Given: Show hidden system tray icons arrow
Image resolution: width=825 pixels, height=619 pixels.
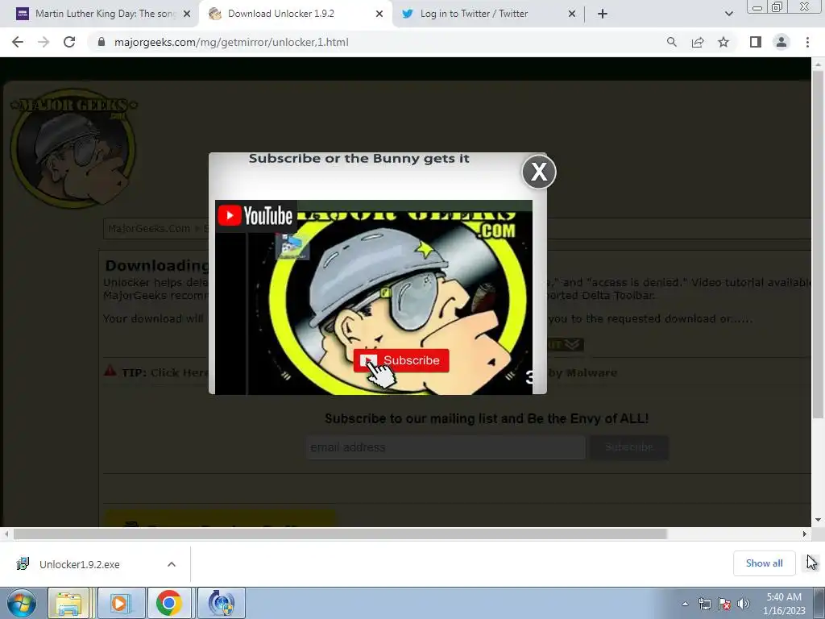Looking at the screenshot, I should click(685, 604).
